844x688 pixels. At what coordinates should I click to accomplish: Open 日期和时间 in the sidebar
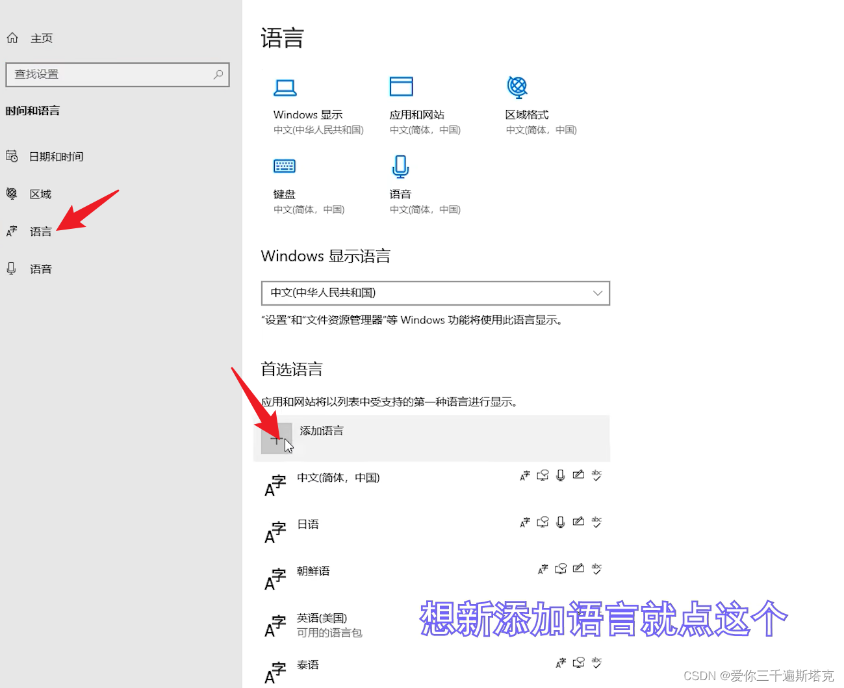(56, 157)
